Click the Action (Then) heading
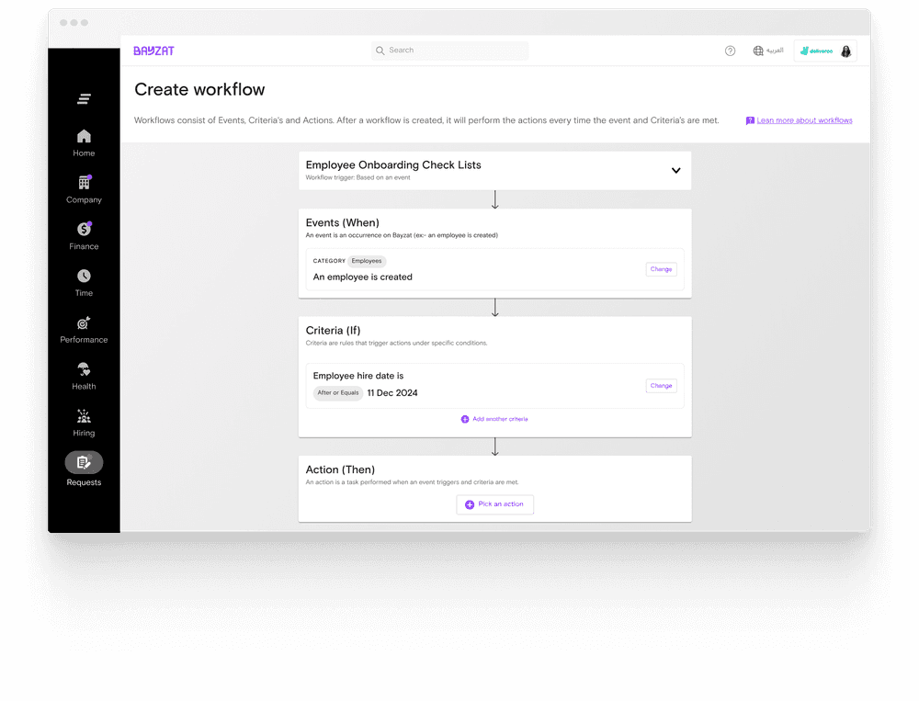Viewport: 919px width, 701px height. point(340,469)
